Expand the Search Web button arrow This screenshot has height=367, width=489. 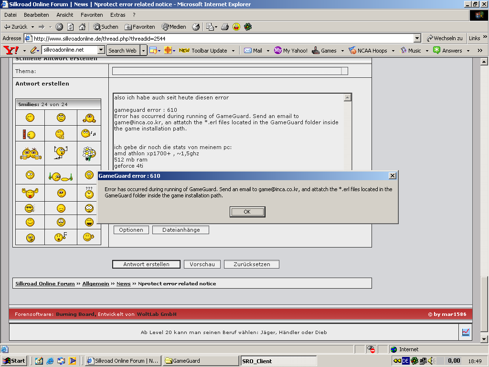tap(143, 50)
